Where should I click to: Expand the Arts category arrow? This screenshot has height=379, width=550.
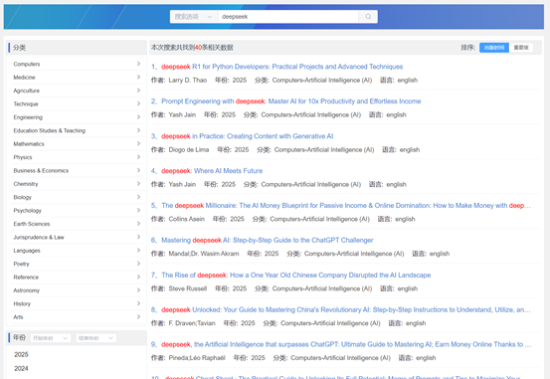click(138, 317)
